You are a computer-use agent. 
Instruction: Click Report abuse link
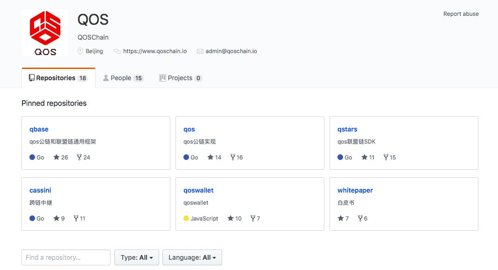point(461,14)
